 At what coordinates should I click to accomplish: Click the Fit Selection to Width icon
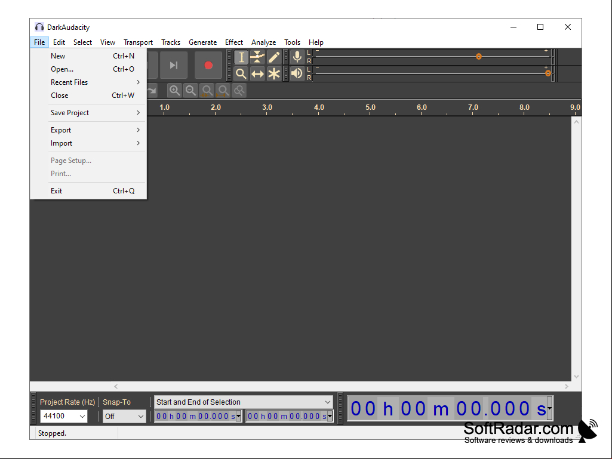207,91
